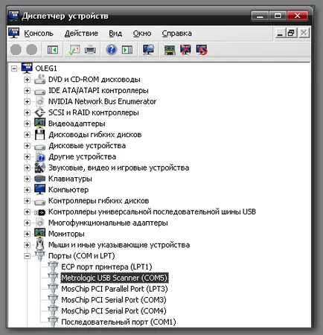Select MosChip PCI Serial Port (COM4)
The image size is (323, 335).
[114, 311]
